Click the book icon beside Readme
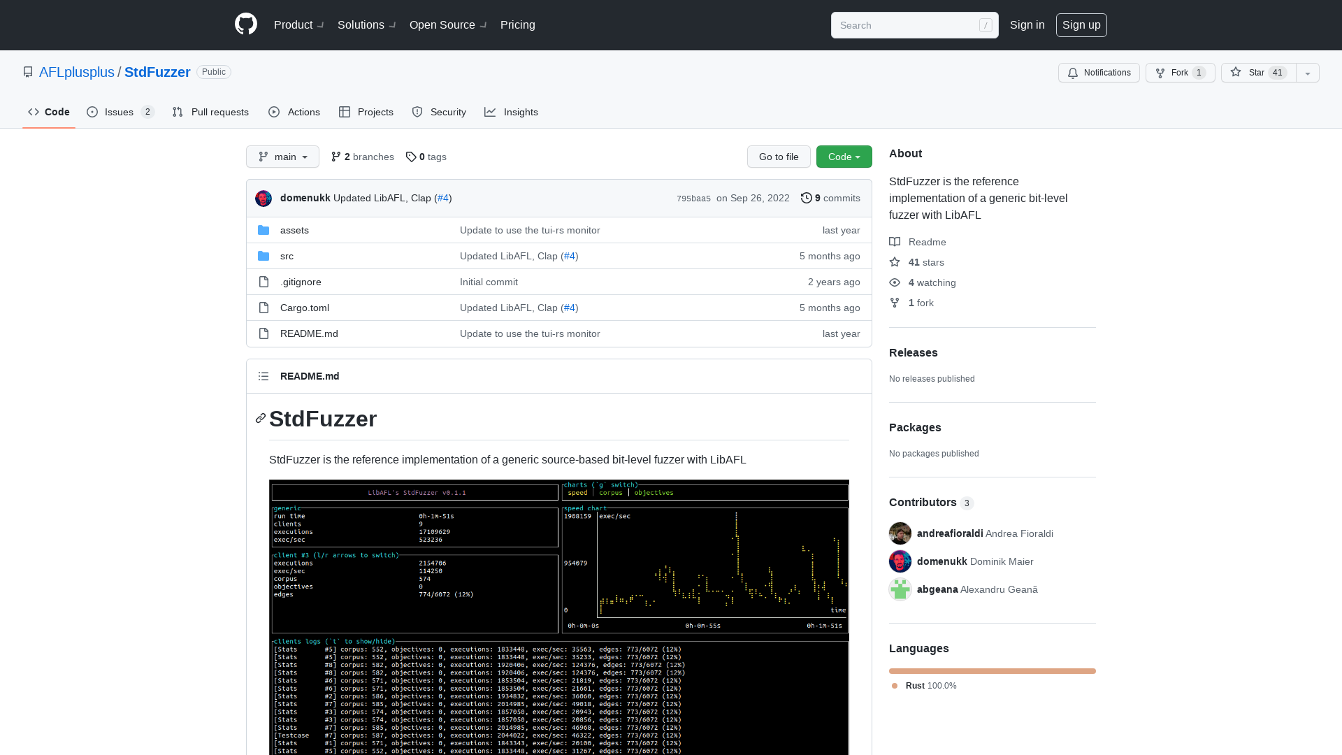1342x755 pixels. (895, 242)
